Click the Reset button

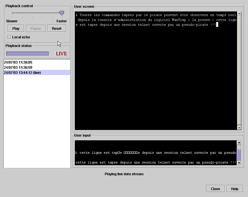(56, 28)
